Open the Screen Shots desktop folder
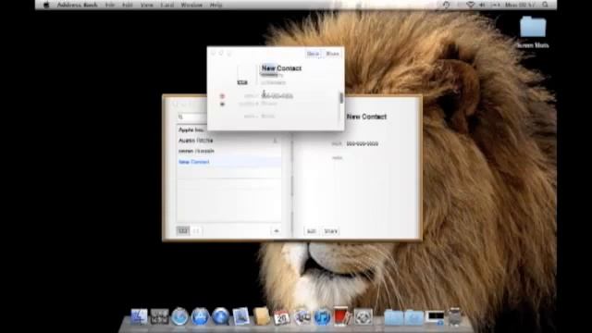Viewport: 592px width, 333px height. (x=533, y=31)
